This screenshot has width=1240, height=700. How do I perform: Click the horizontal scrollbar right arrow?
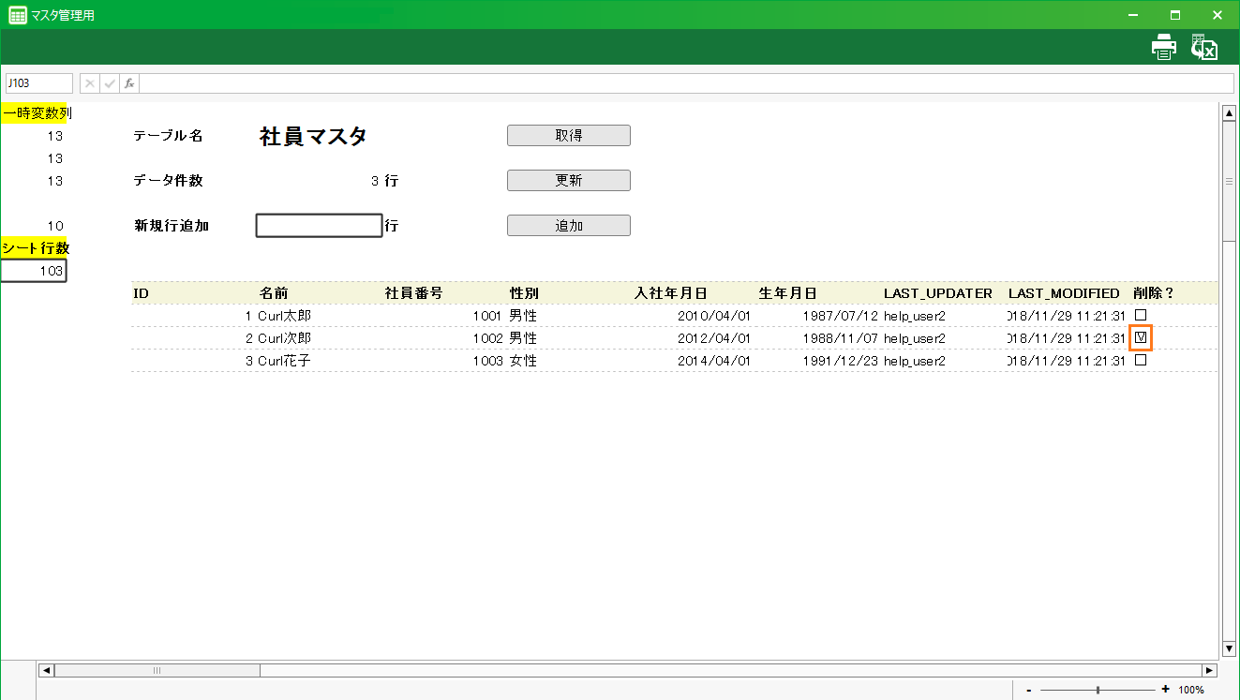point(1209,671)
